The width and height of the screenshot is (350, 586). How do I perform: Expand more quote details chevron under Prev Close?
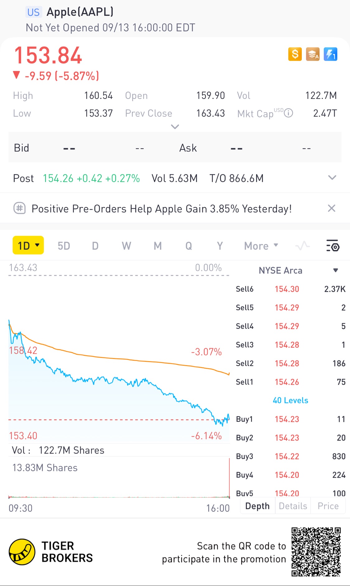point(175,127)
